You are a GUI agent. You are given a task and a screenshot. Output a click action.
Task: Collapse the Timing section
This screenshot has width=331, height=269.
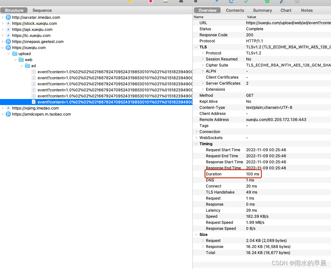196,144
